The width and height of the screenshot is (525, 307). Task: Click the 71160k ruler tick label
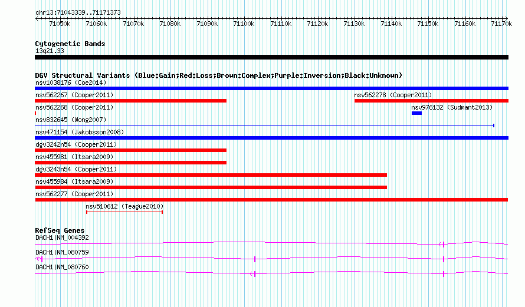[x=465, y=24]
